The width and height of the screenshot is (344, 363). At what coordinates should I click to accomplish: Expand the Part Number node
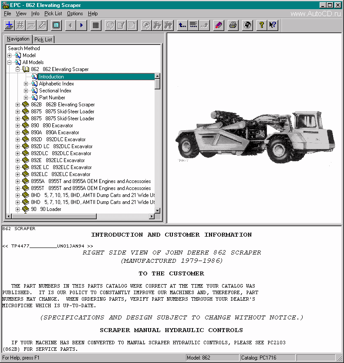click(x=26, y=98)
